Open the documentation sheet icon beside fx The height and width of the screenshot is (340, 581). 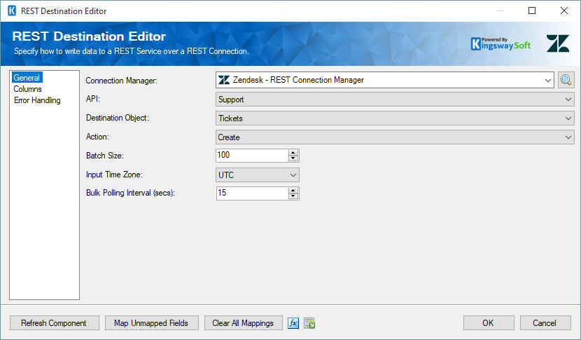click(309, 323)
